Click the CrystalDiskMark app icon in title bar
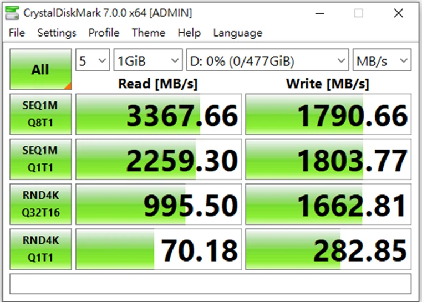 pos(12,13)
